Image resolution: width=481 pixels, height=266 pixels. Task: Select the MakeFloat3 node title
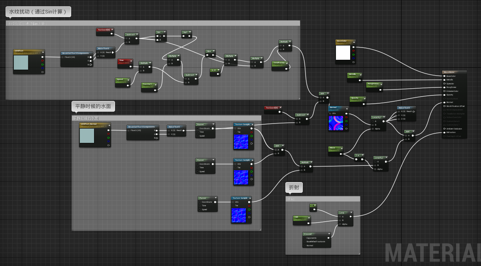[x=406, y=108]
